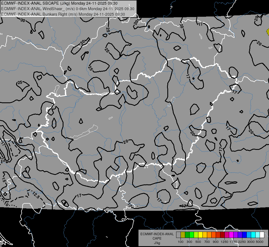Click the pure blue legend swatch
Image resolution: width=269 pixels, height=247 pixels.
pos(245,235)
